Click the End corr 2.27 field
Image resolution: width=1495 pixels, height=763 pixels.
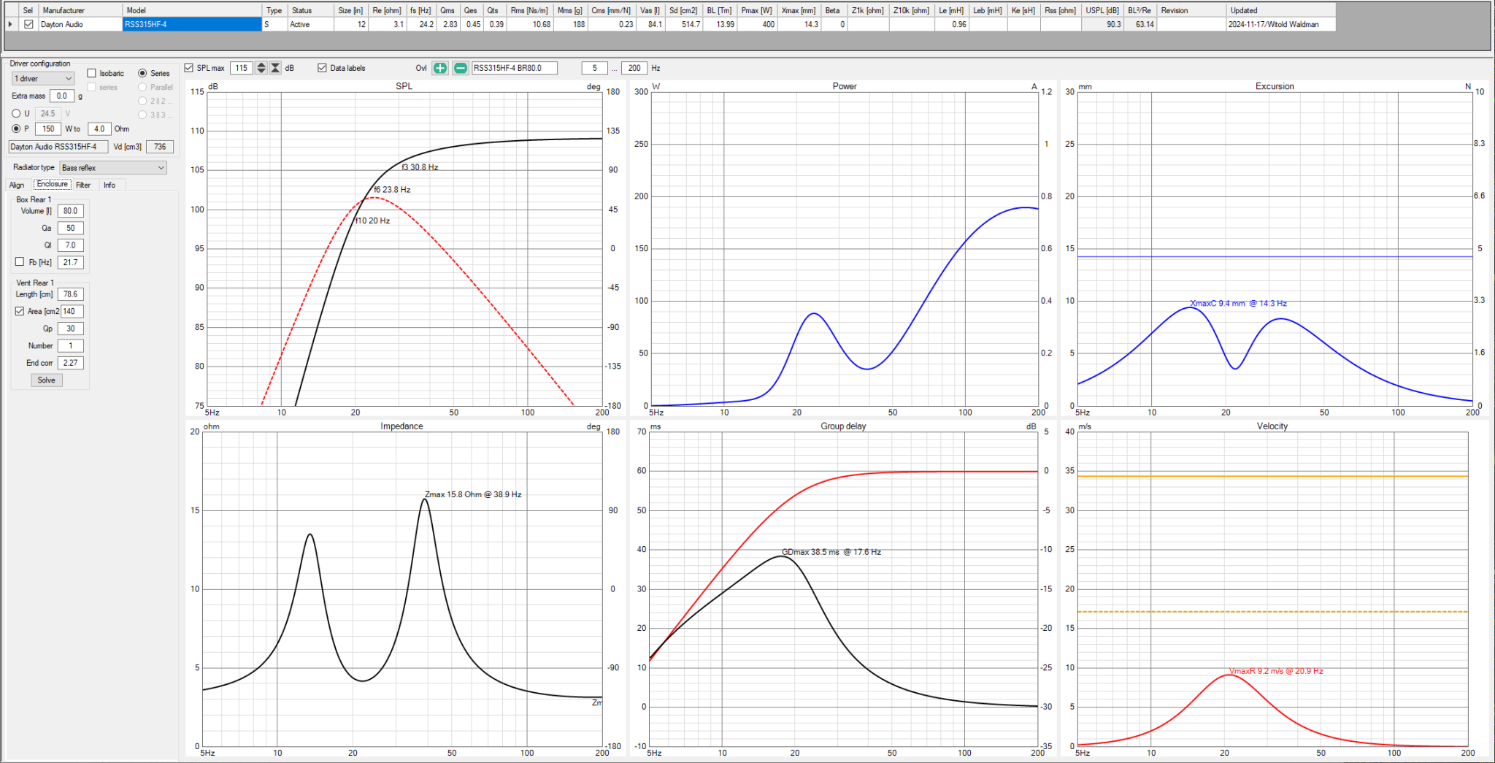click(71, 363)
